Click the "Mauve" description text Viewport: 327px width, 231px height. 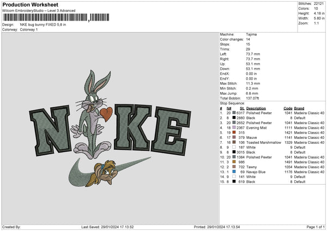point(251,137)
